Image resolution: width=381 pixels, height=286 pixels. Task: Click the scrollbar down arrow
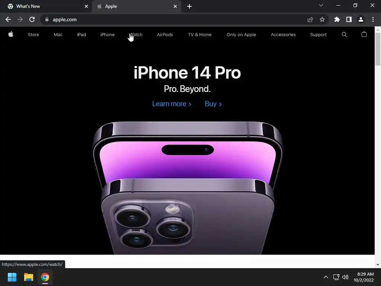378,265
